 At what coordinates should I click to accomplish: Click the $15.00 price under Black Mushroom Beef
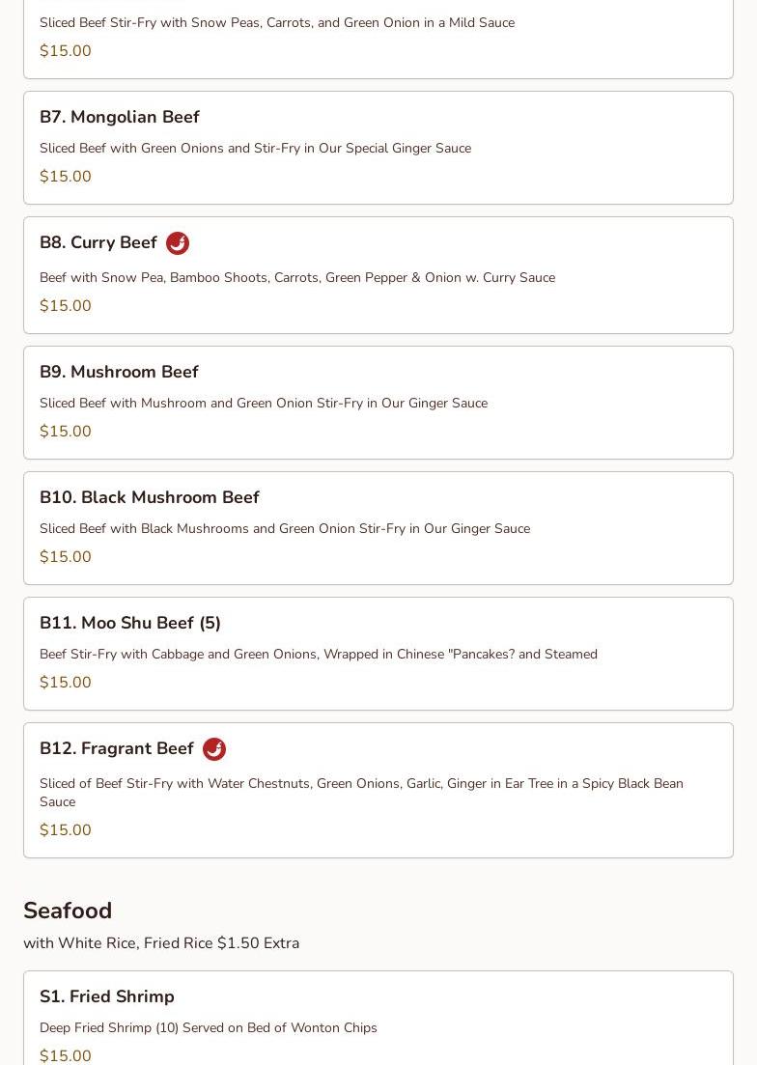66,557
